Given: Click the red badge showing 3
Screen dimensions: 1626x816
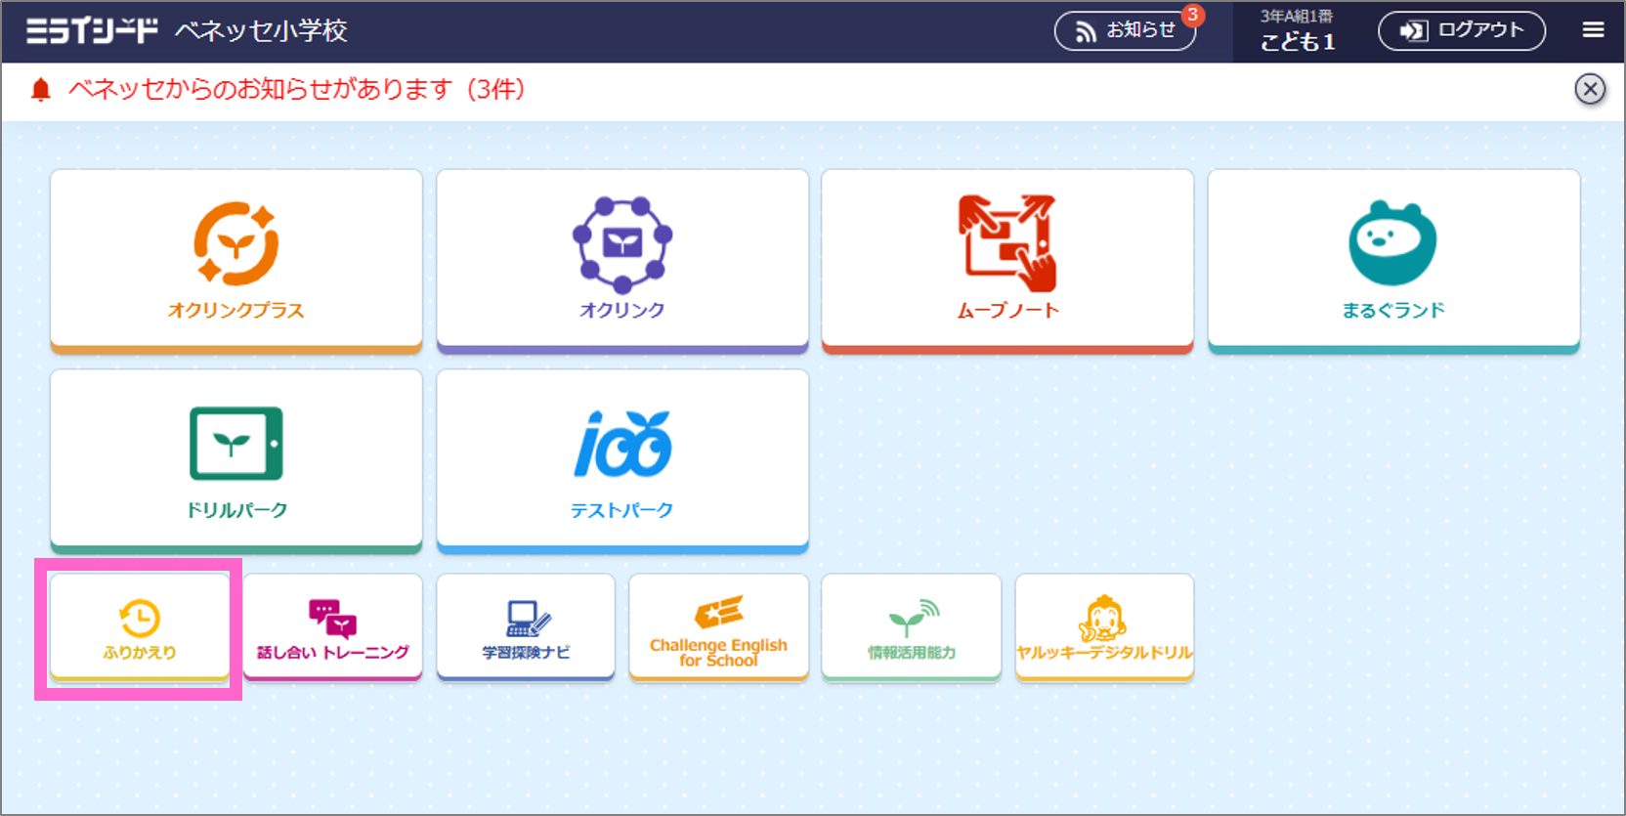Looking at the screenshot, I should tap(1192, 15).
